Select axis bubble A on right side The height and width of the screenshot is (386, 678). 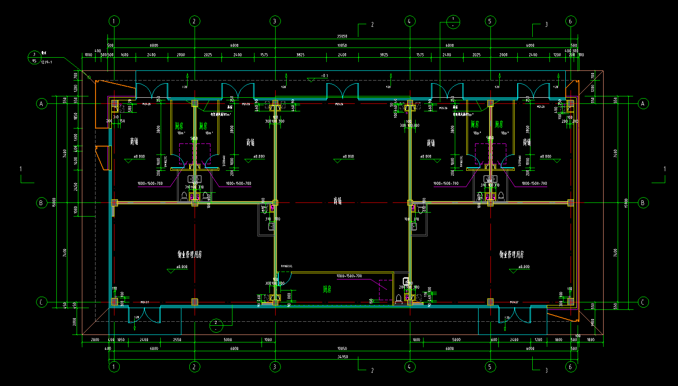point(643,104)
